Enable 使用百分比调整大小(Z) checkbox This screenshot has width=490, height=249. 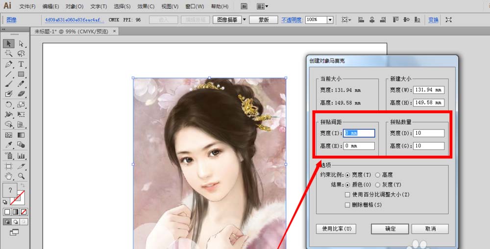point(347,195)
